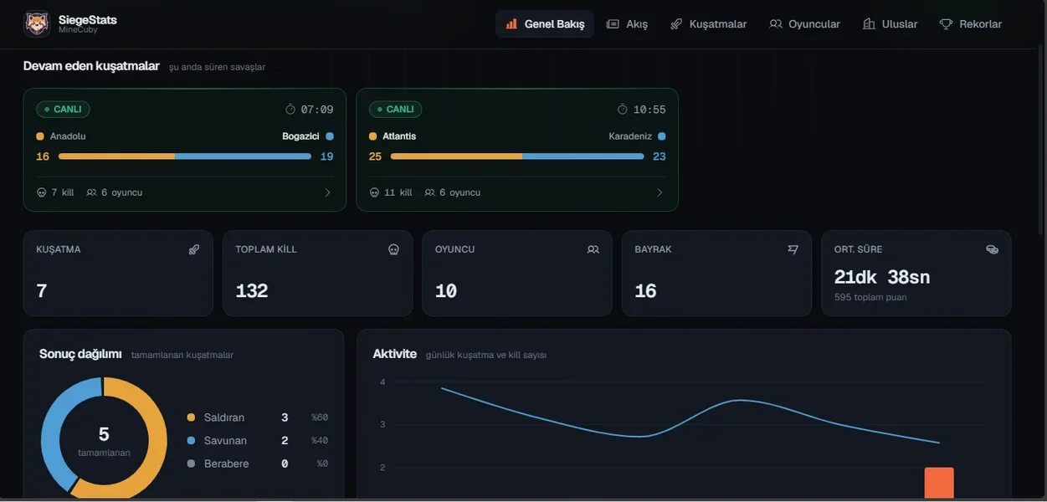
Task: Click the players icon in Atlantis siege card
Action: click(429, 192)
